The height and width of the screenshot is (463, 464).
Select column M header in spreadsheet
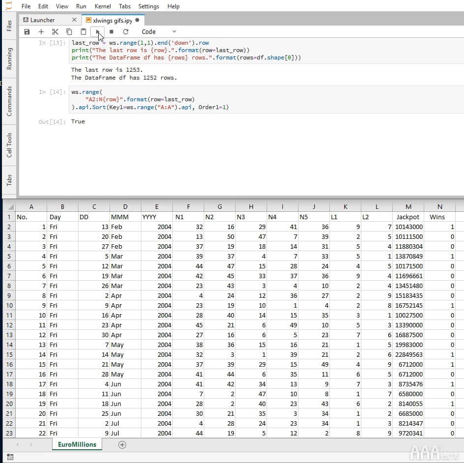(x=409, y=207)
